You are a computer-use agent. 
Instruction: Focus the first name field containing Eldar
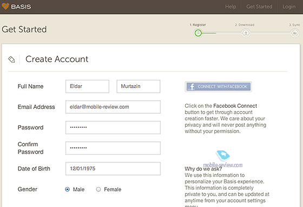click(x=87, y=86)
